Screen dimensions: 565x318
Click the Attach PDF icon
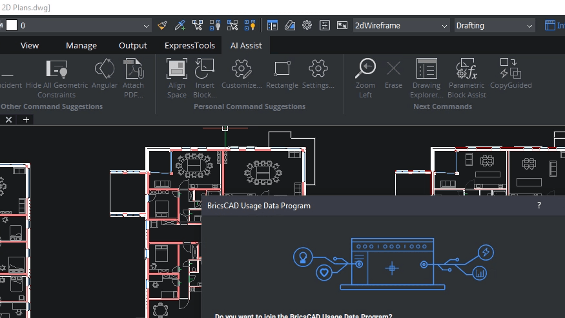(x=133, y=68)
